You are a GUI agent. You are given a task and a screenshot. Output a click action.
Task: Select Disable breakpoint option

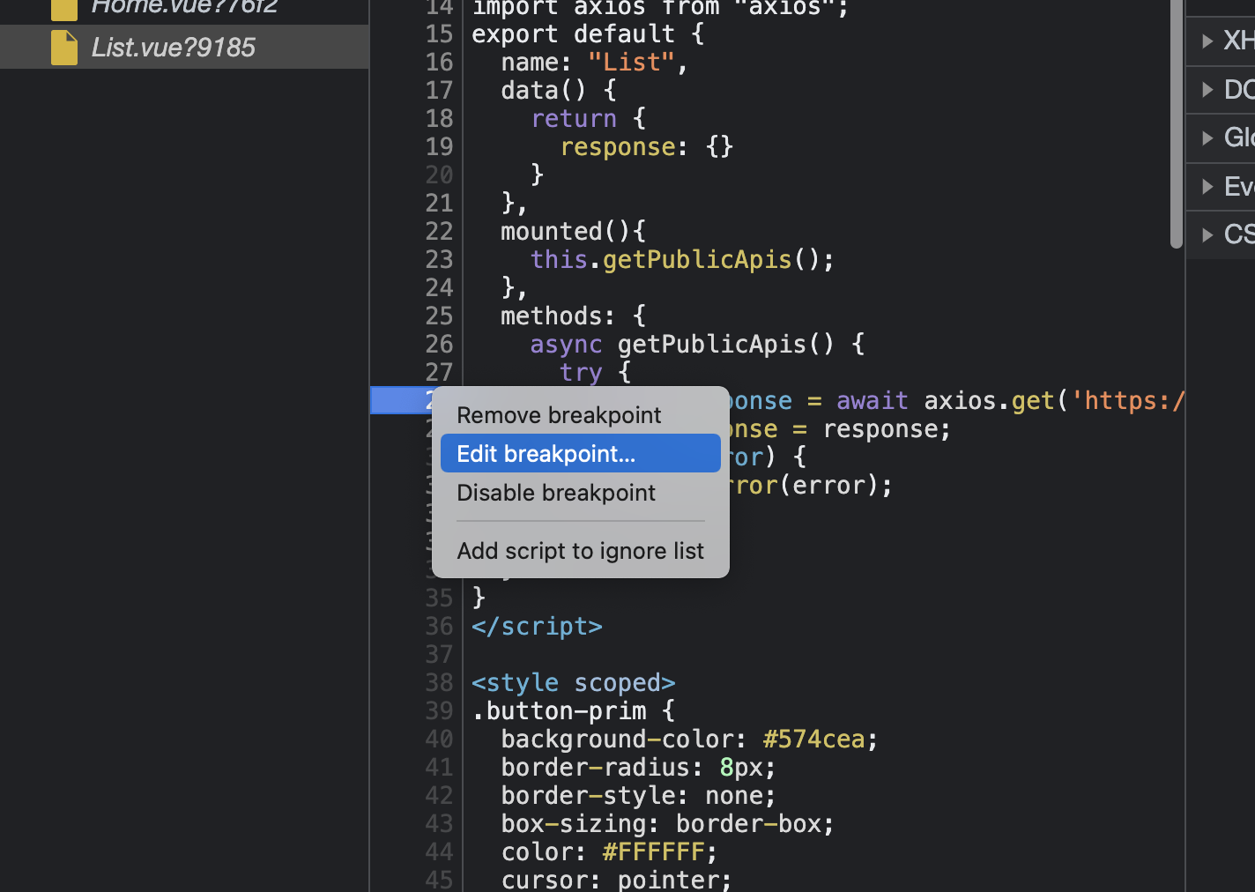pyautogui.click(x=556, y=493)
